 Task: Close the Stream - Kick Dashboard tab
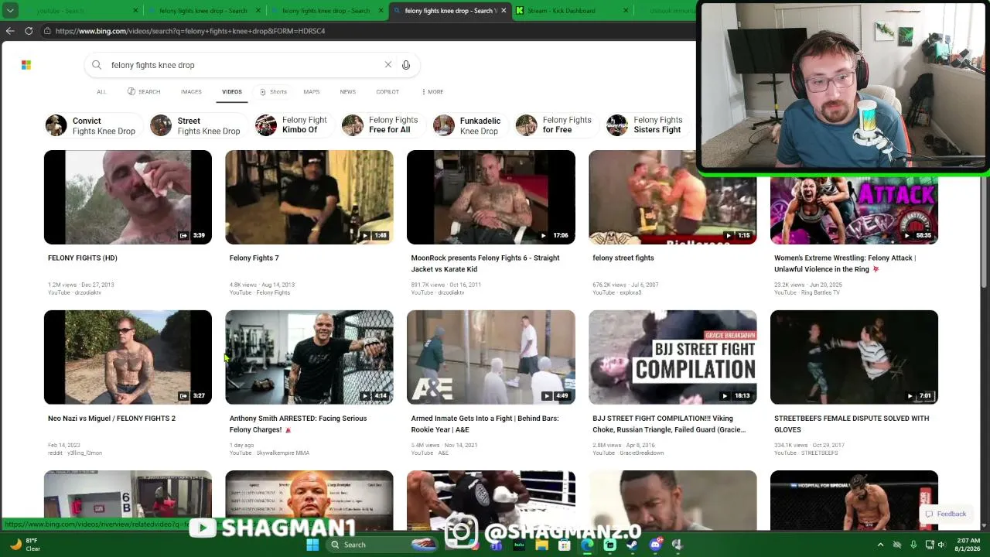pyautogui.click(x=626, y=11)
